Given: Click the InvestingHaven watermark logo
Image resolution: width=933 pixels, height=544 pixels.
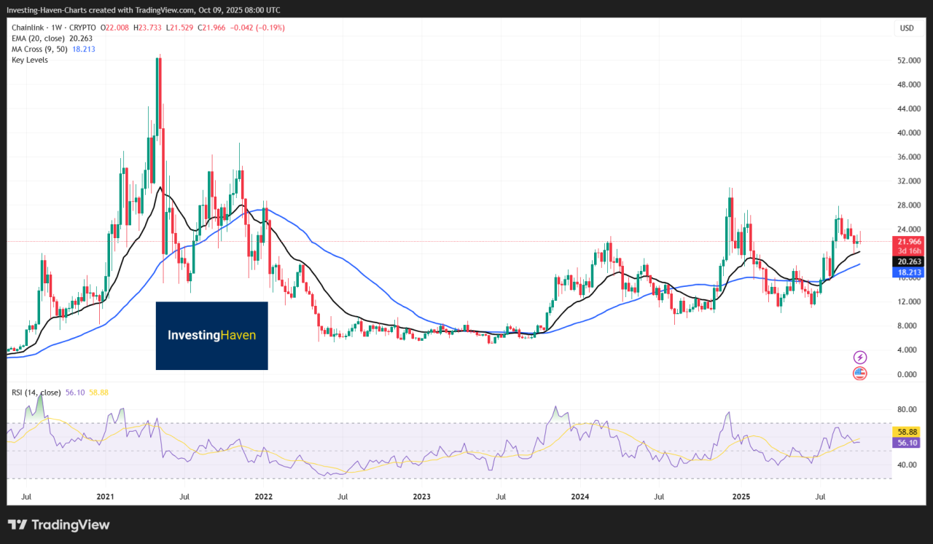Looking at the screenshot, I should click(211, 335).
